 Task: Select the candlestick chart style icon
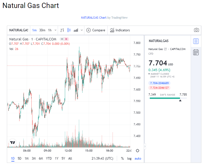tap(69, 30)
